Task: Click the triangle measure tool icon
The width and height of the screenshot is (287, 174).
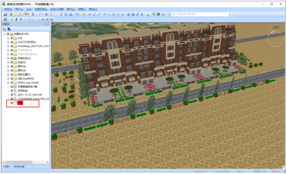Action: [x=71, y=14]
